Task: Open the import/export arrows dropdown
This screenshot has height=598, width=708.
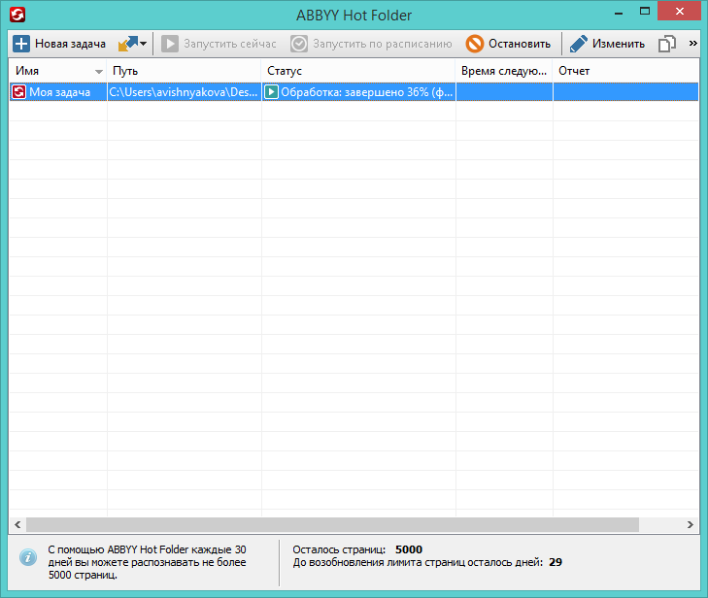Action: tap(132, 44)
